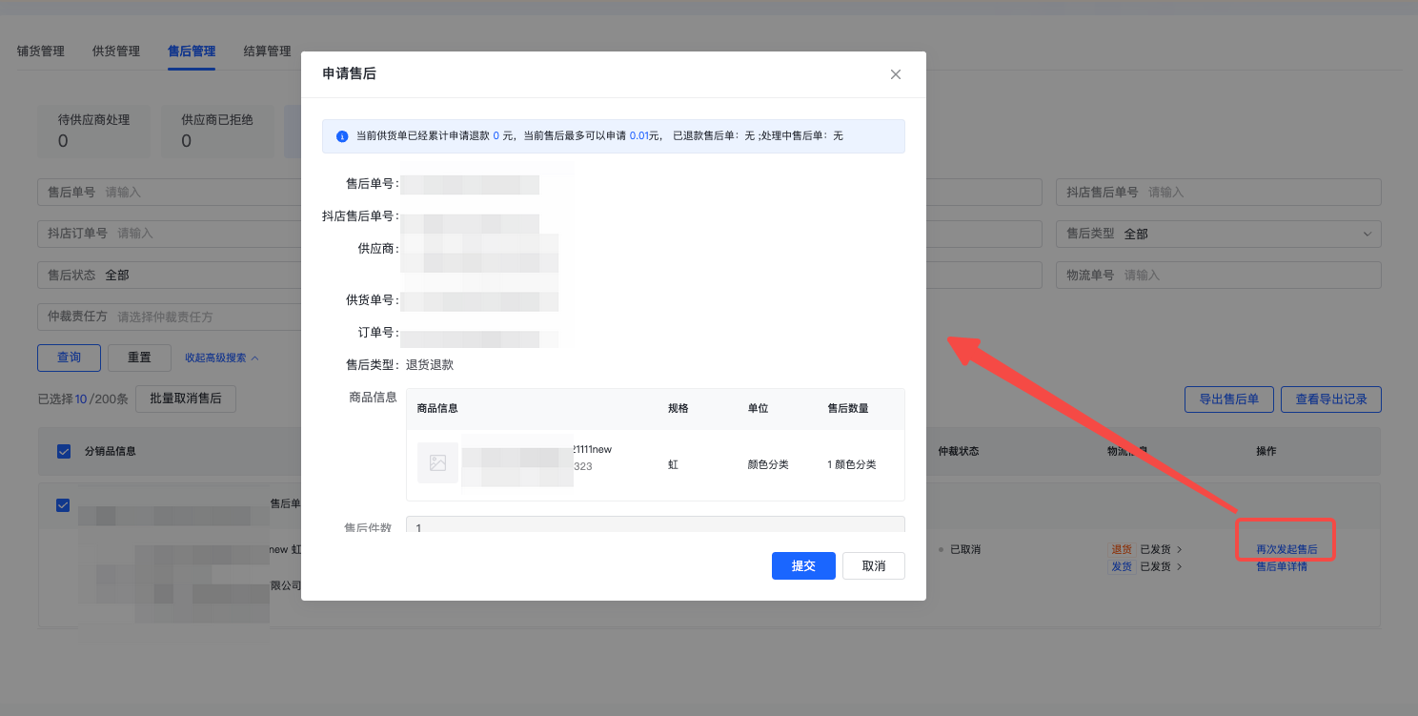Open the 结算管理 tab

click(x=267, y=51)
